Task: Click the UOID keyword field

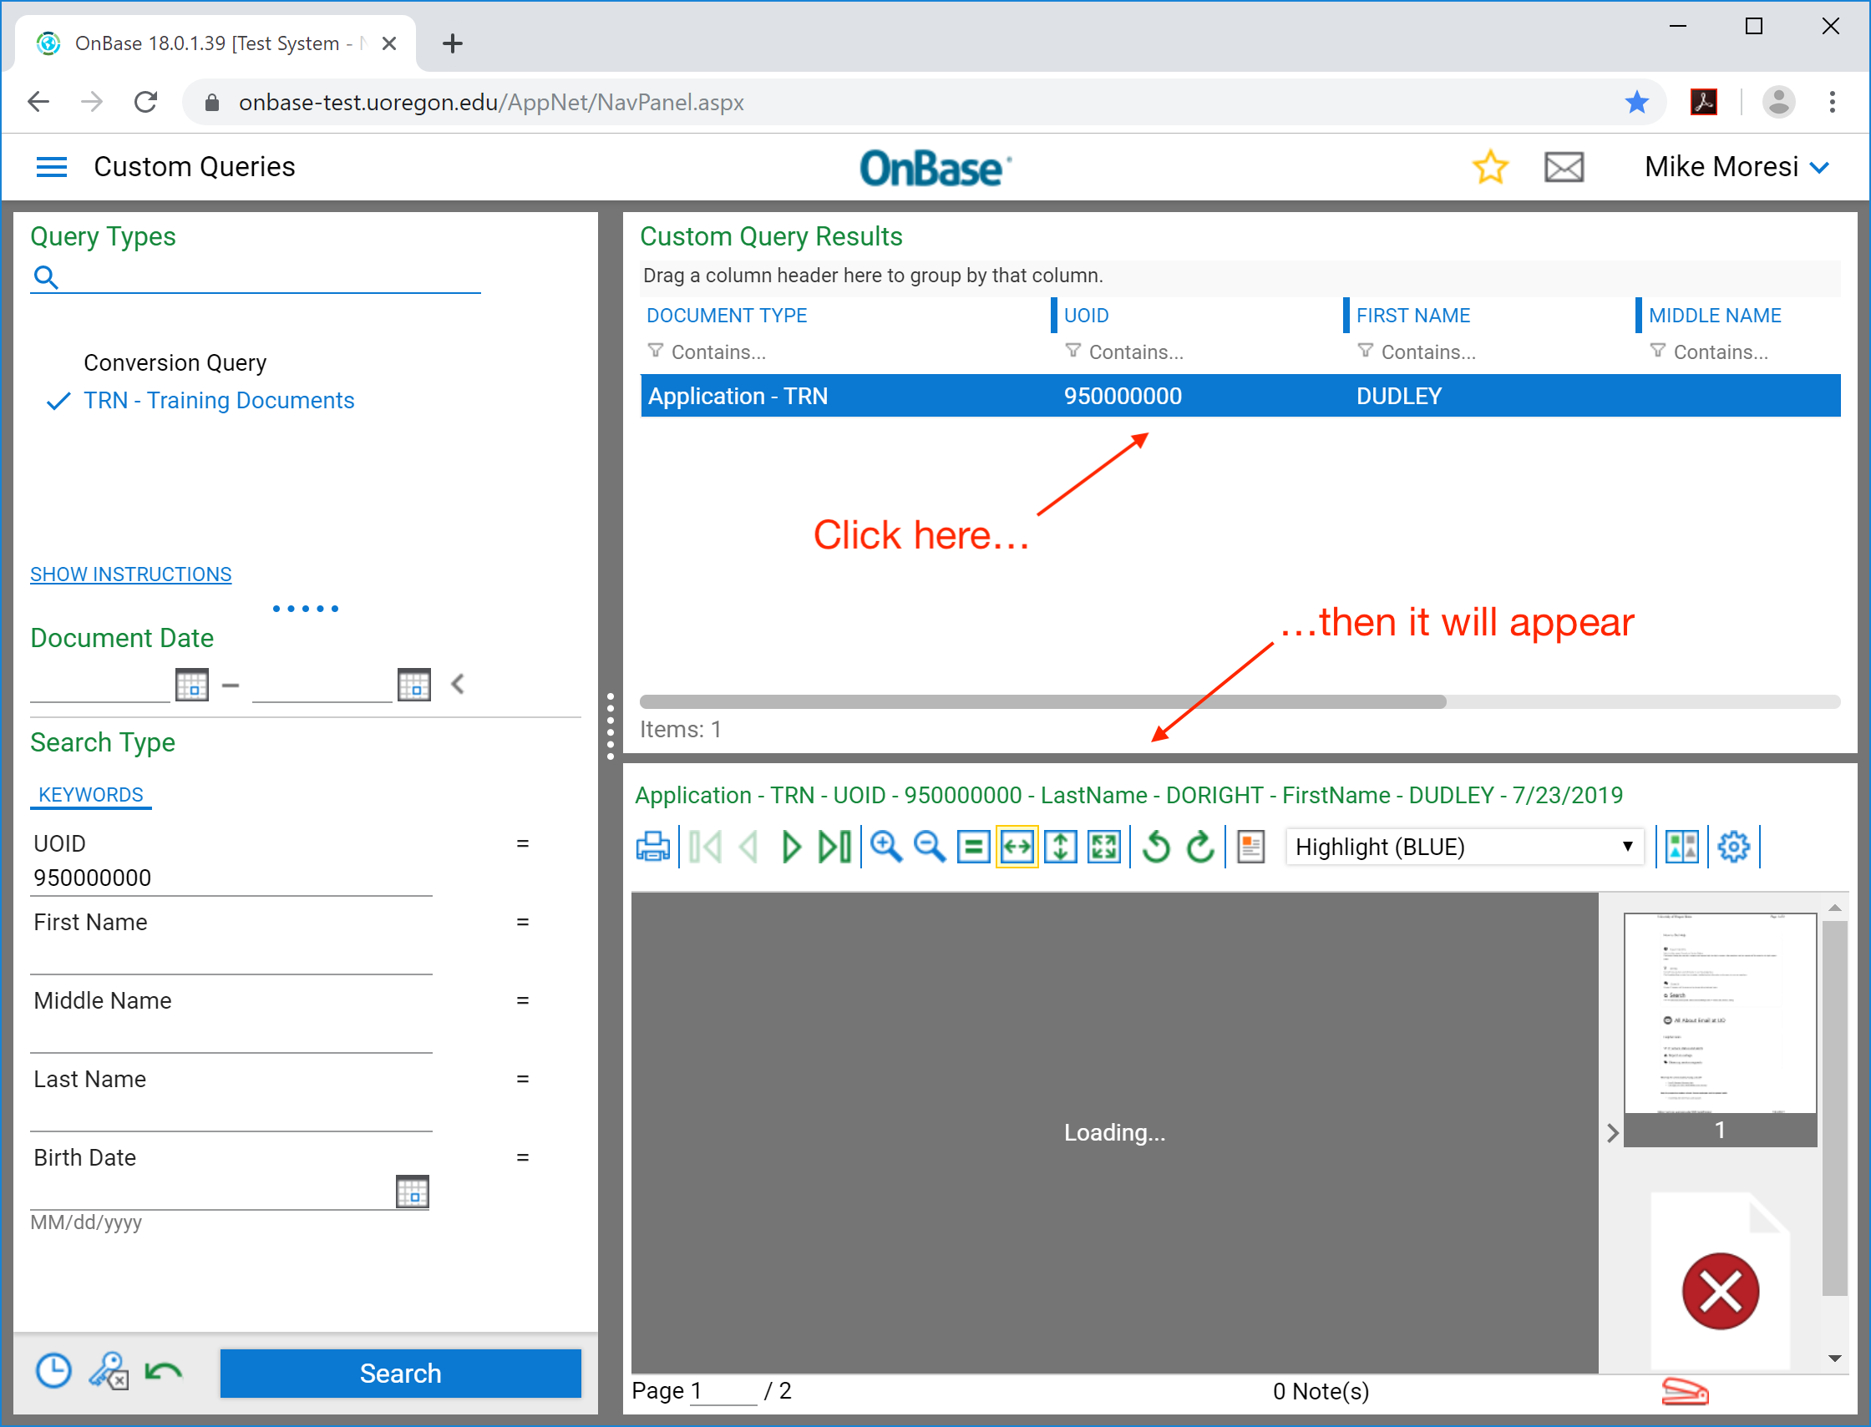Action: point(231,878)
